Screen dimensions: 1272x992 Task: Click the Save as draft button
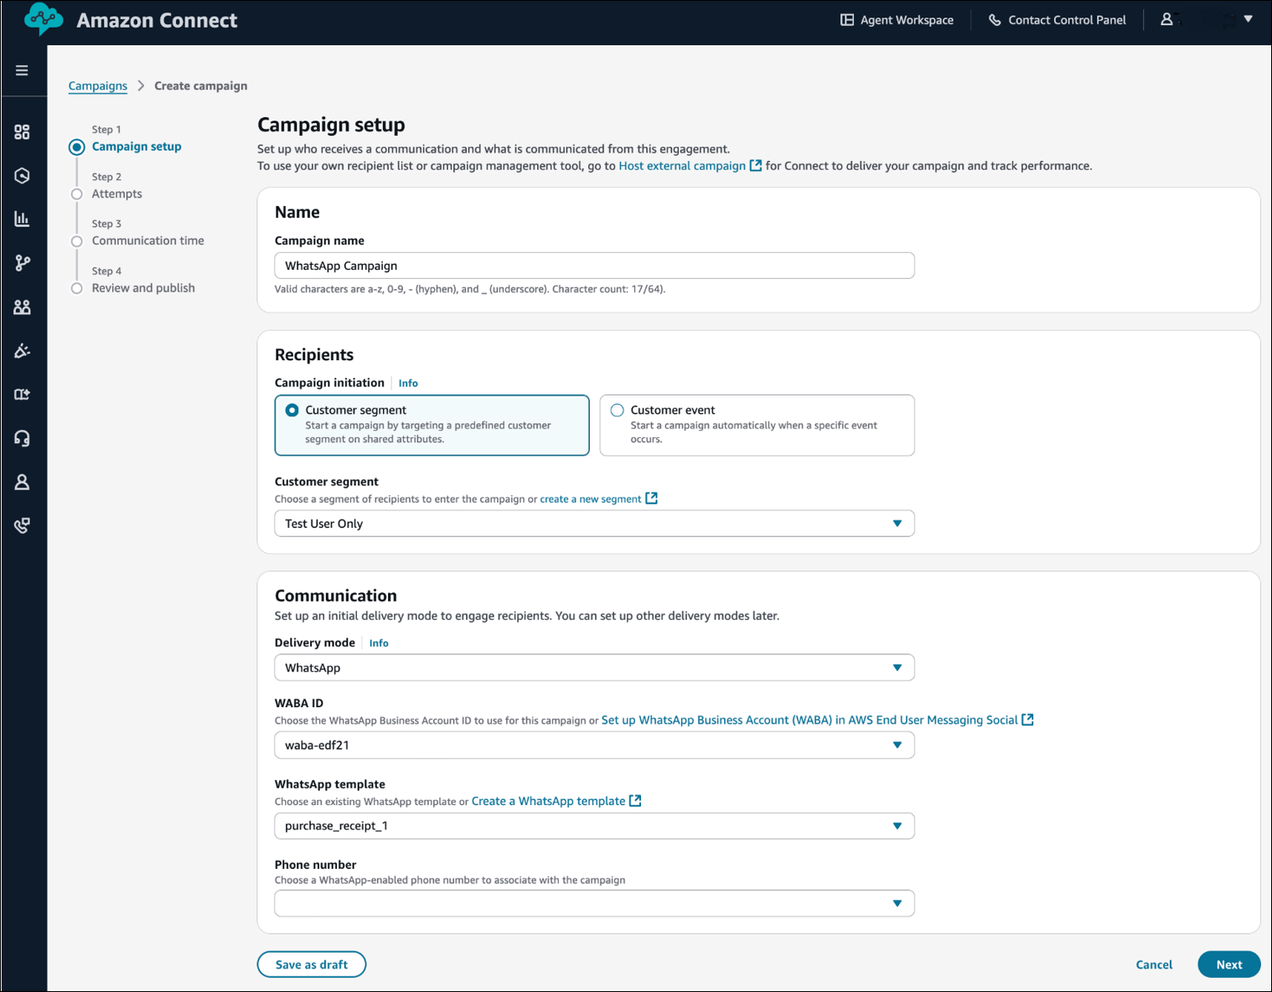click(x=312, y=964)
